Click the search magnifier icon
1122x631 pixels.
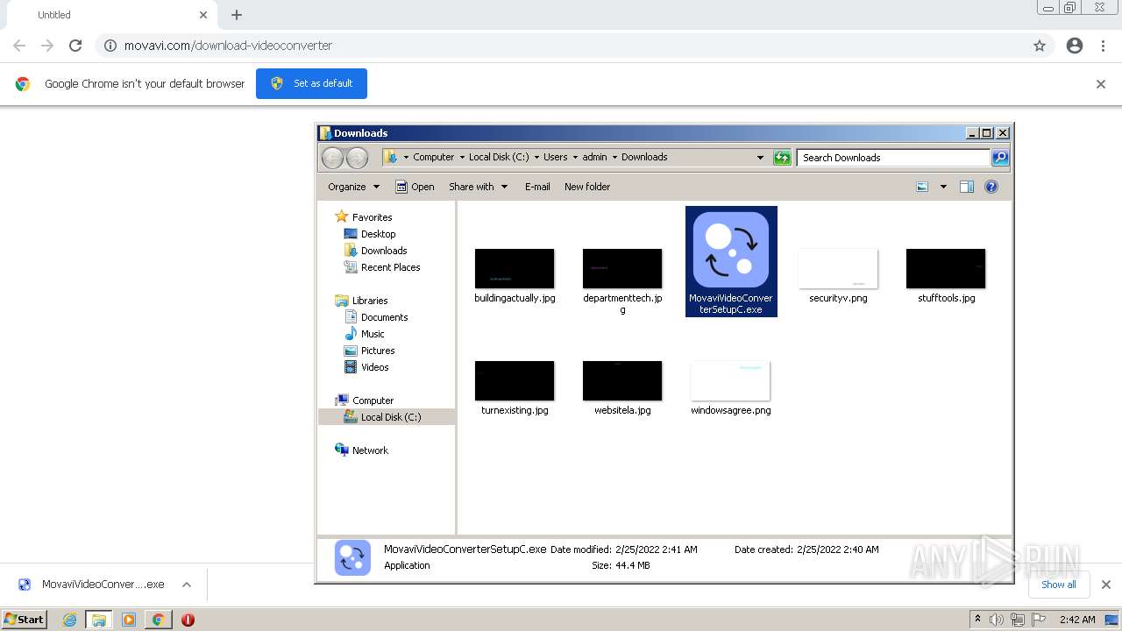pos(1000,158)
